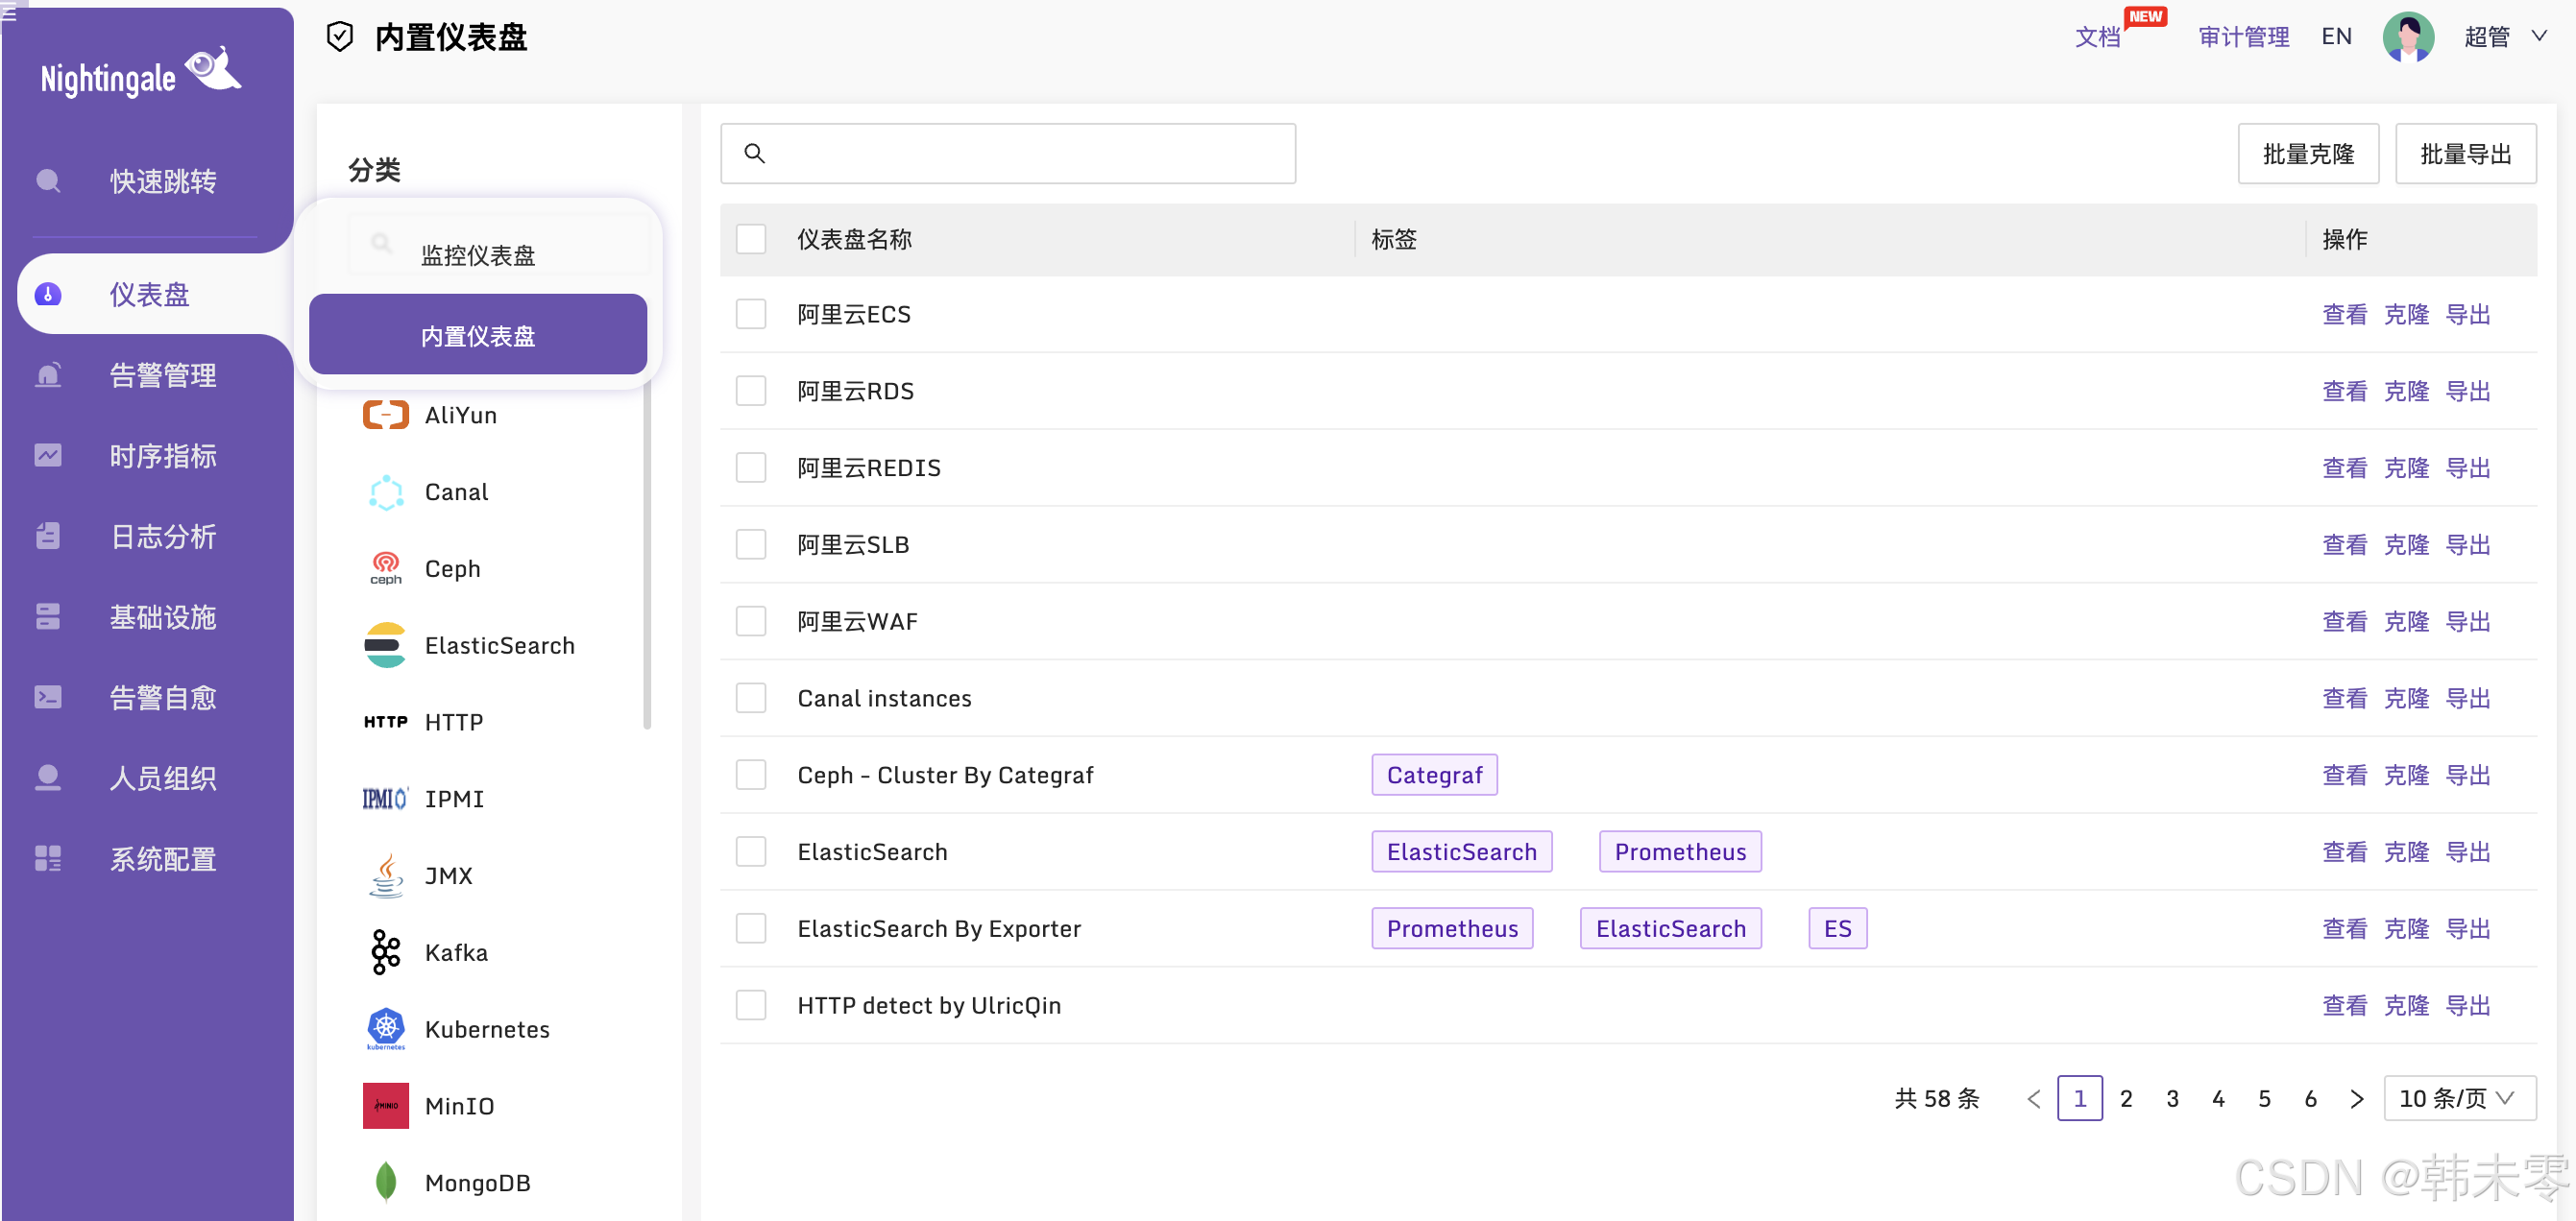Select the Kafka logo icon
This screenshot has height=1221, width=2576.
[x=385, y=951]
